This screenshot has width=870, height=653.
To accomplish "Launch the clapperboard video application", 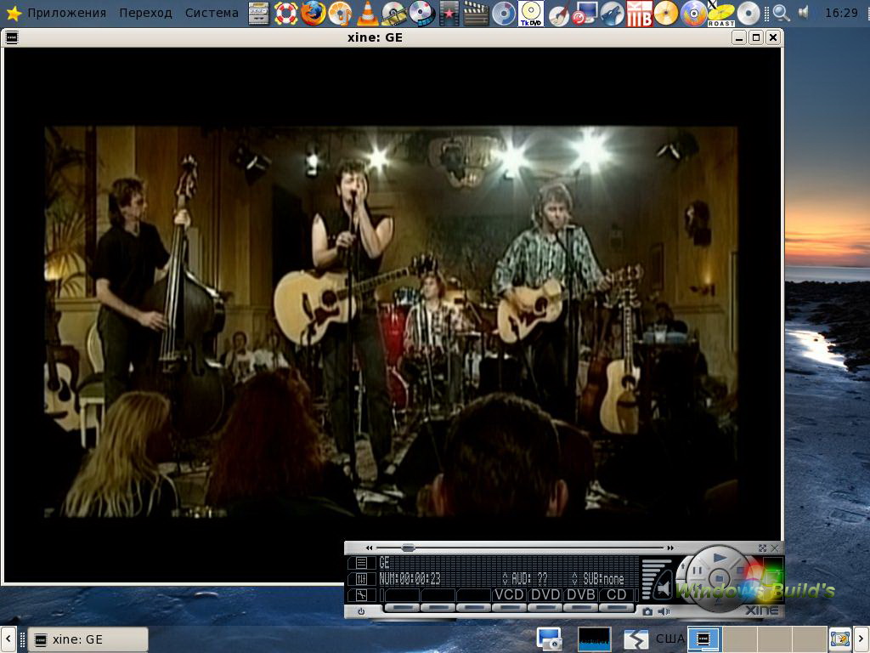I will pos(476,14).
